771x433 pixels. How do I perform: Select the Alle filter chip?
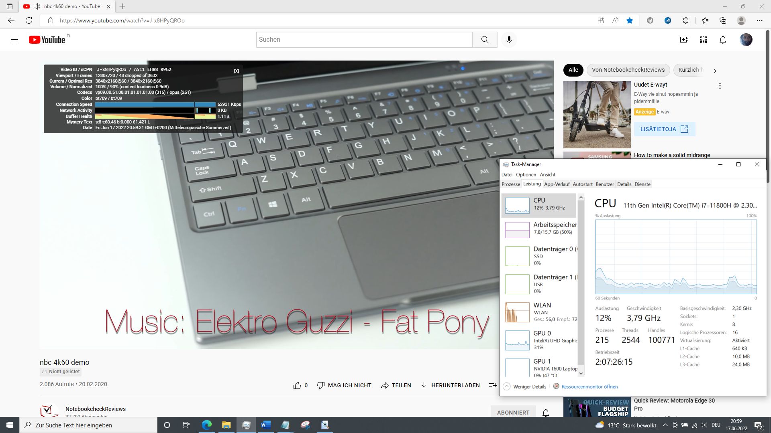[x=573, y=70]
